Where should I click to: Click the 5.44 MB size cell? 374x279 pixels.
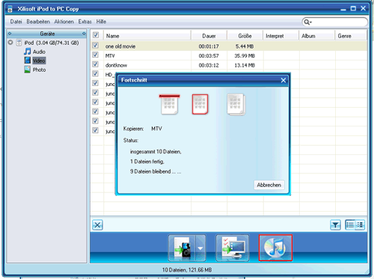pyautogui.click(x=245, y=46)
